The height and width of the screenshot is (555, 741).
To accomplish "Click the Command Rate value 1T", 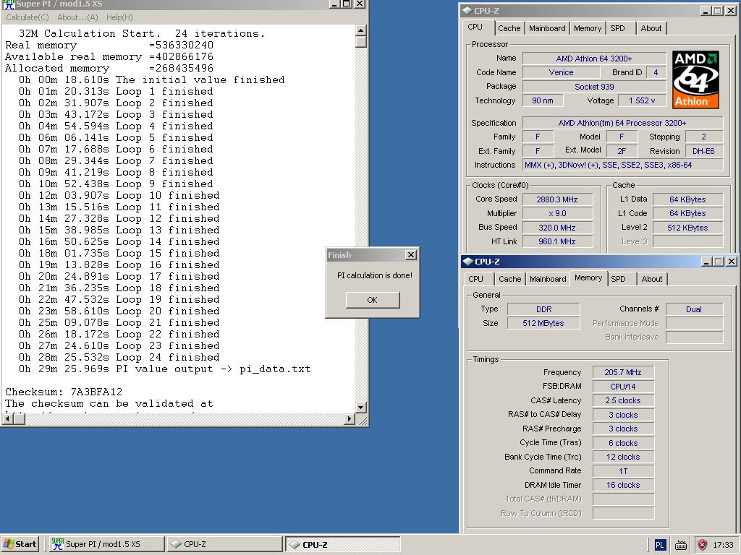I will [x=623, y=471].
